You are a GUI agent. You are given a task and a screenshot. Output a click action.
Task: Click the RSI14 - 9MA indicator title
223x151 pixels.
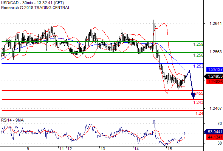(x=12, y=120)
